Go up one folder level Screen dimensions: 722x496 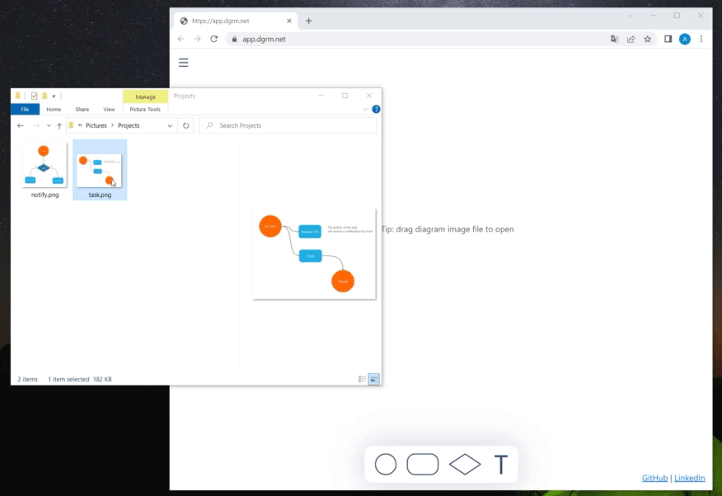tap(59, 125)
